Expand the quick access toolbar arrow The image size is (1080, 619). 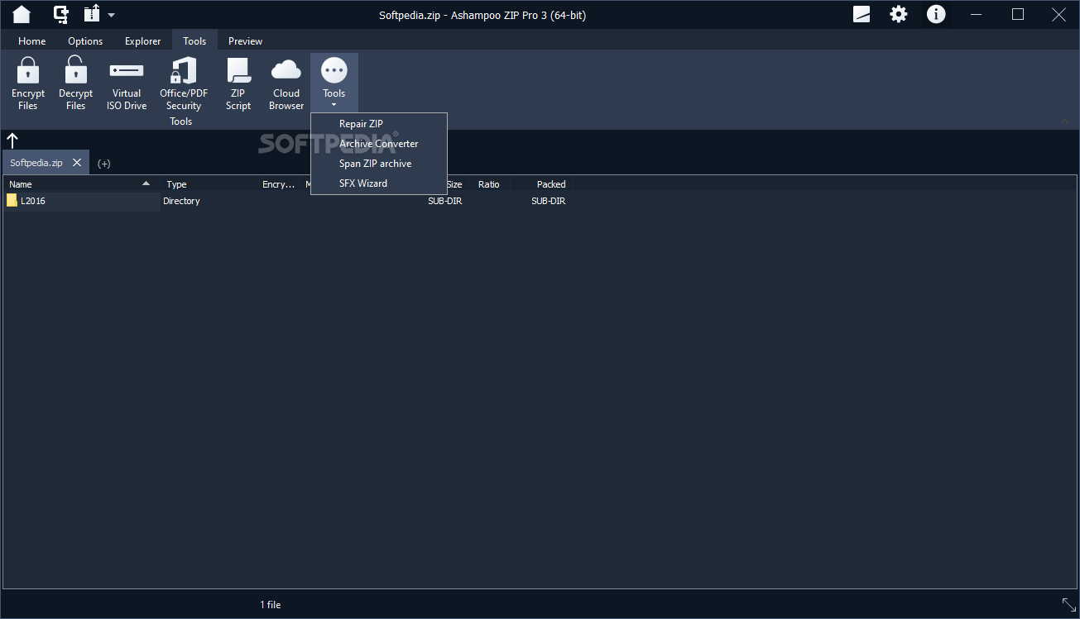(112, 15)
